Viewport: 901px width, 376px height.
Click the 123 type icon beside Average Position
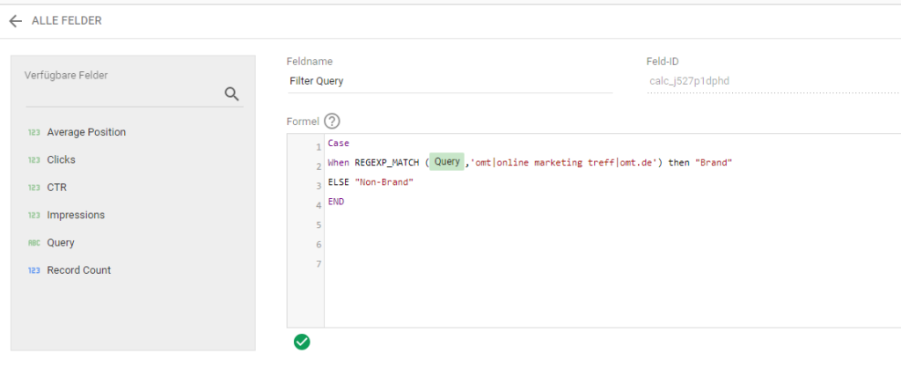pyautogui.click(x=34, y=132)
